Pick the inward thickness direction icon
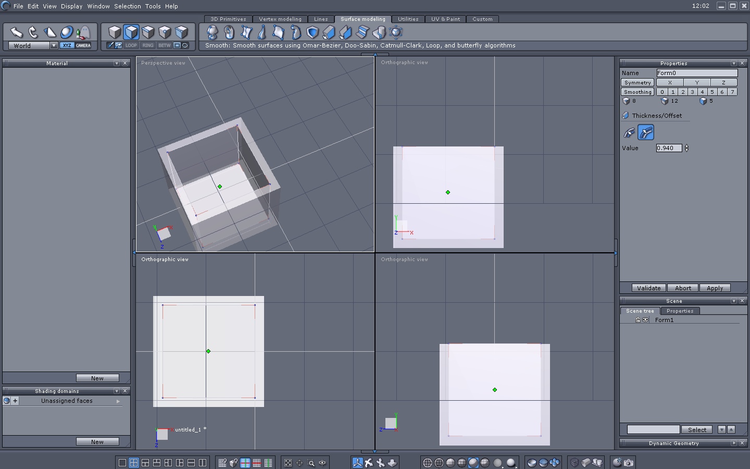Viewport: 750px width, 469px height. coord(629,132)
